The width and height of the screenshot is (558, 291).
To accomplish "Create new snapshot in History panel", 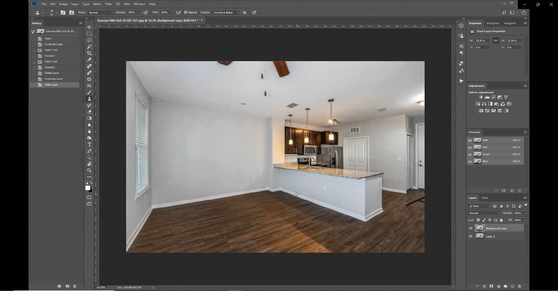I will [67, 286].
